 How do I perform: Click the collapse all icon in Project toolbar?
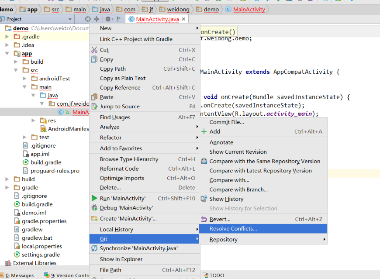pos(97,19)
